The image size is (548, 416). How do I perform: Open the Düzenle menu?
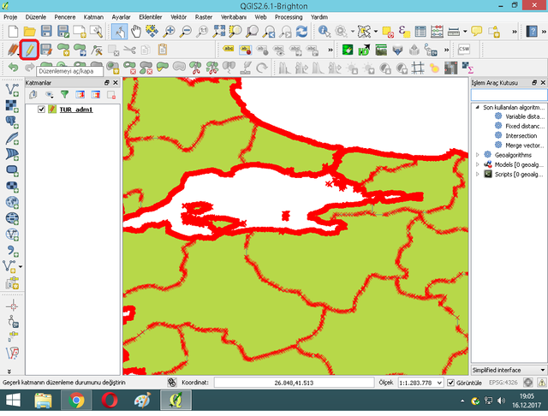36,17
